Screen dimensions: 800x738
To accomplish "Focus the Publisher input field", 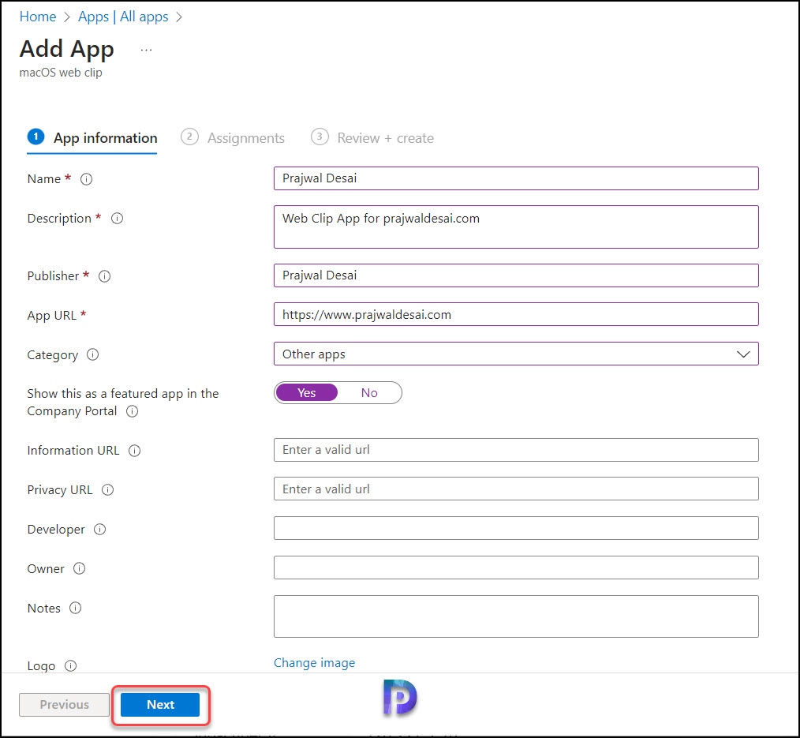I will (x=516, y=275).
